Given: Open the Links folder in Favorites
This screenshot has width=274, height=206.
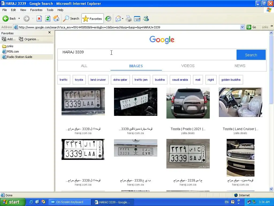Looking at the screenshot, I should 8,46.
